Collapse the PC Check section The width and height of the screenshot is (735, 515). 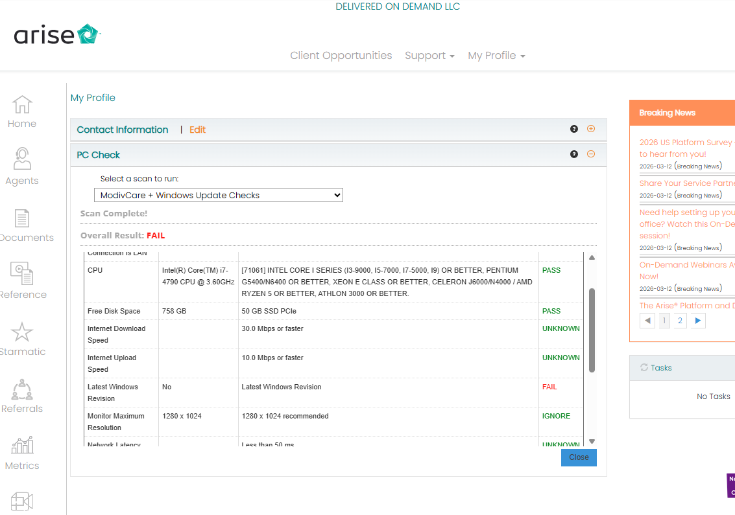coord(591,154)
